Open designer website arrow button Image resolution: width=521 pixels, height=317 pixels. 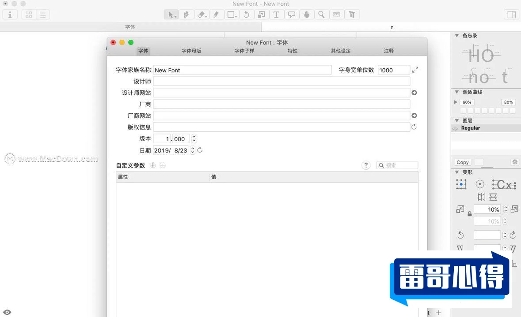point(414,93)
